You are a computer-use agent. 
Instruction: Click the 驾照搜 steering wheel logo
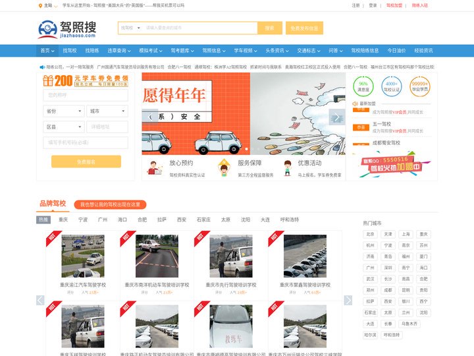click(x=48, y=30)
